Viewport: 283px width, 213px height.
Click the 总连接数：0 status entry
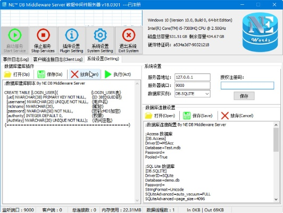point(84,210)
